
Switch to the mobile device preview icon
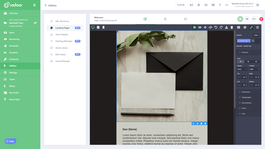(x=104, y=27)
